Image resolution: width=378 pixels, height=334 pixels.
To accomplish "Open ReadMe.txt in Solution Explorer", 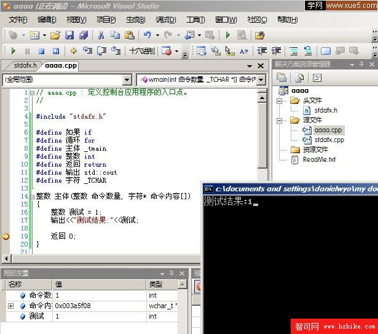I will coord(319,159).
